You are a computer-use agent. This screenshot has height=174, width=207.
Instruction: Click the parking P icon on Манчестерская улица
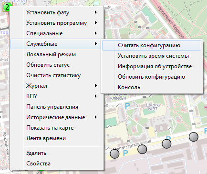(x=125, y=153)
